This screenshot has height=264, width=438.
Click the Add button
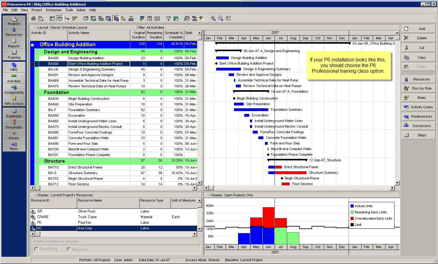(x=418, y=29)
